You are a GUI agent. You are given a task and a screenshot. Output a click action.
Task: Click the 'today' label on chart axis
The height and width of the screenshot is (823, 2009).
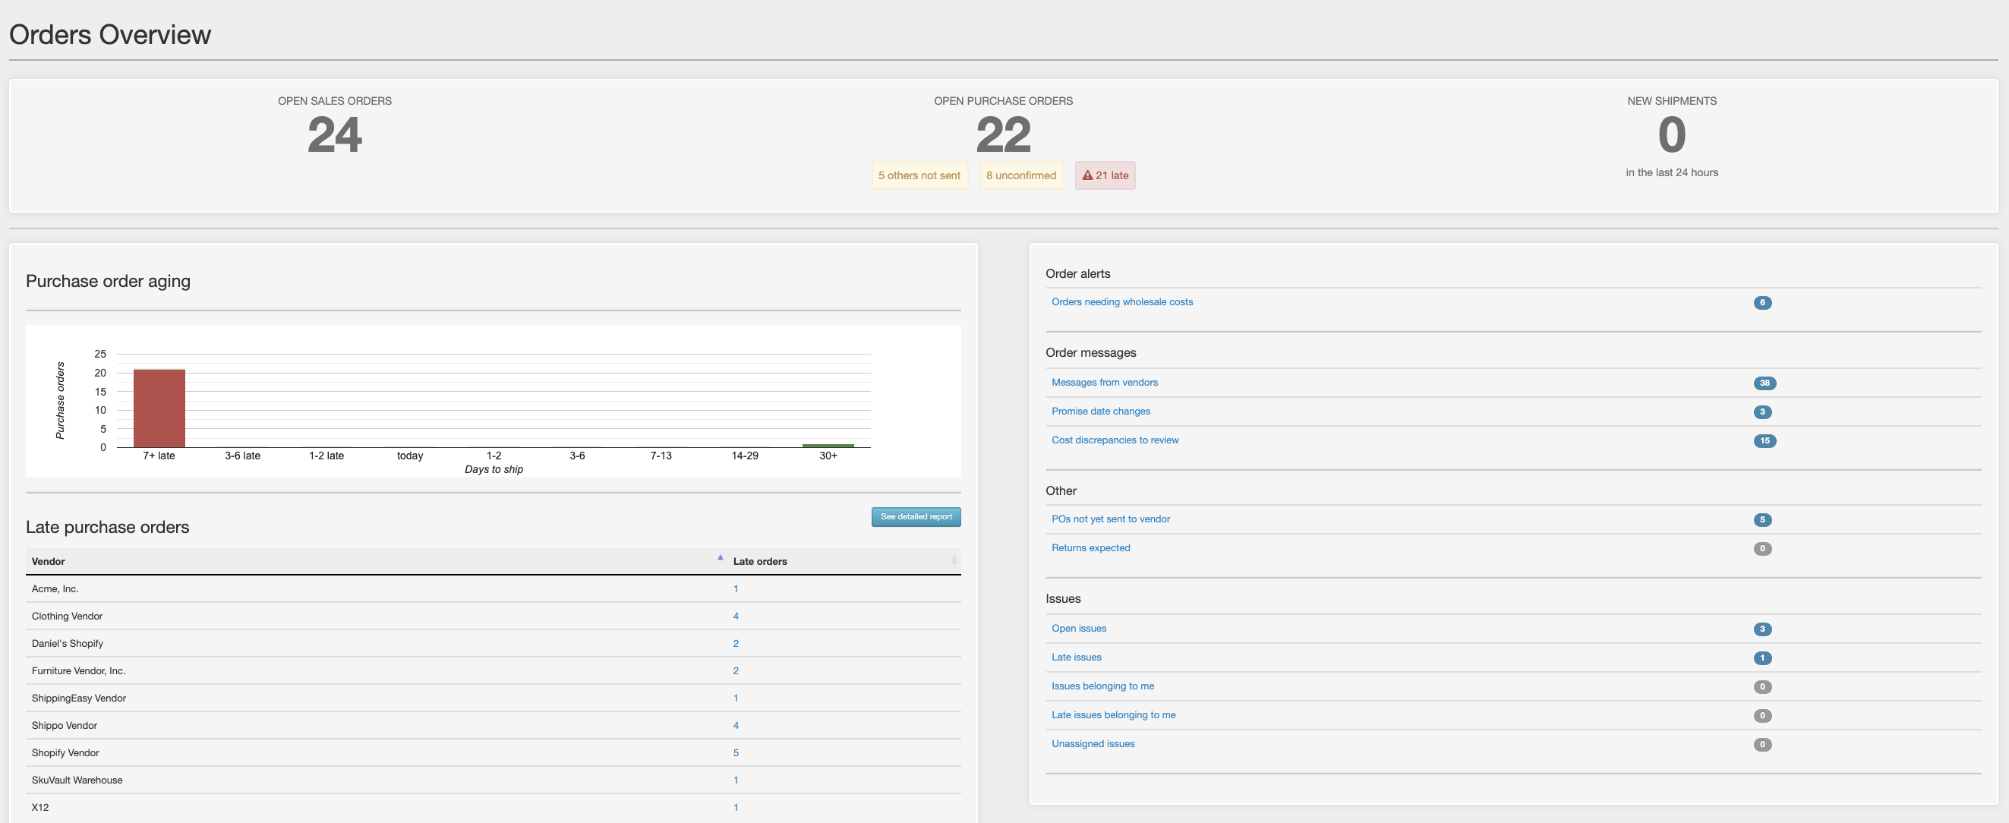point(409,456)
